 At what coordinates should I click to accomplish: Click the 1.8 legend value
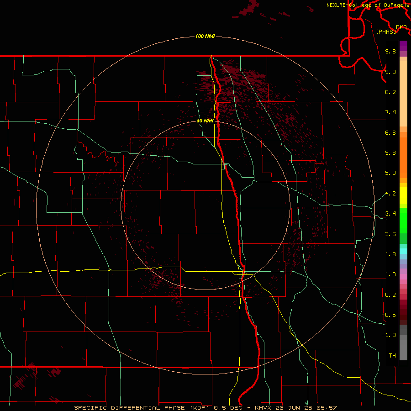click(390, 254)
